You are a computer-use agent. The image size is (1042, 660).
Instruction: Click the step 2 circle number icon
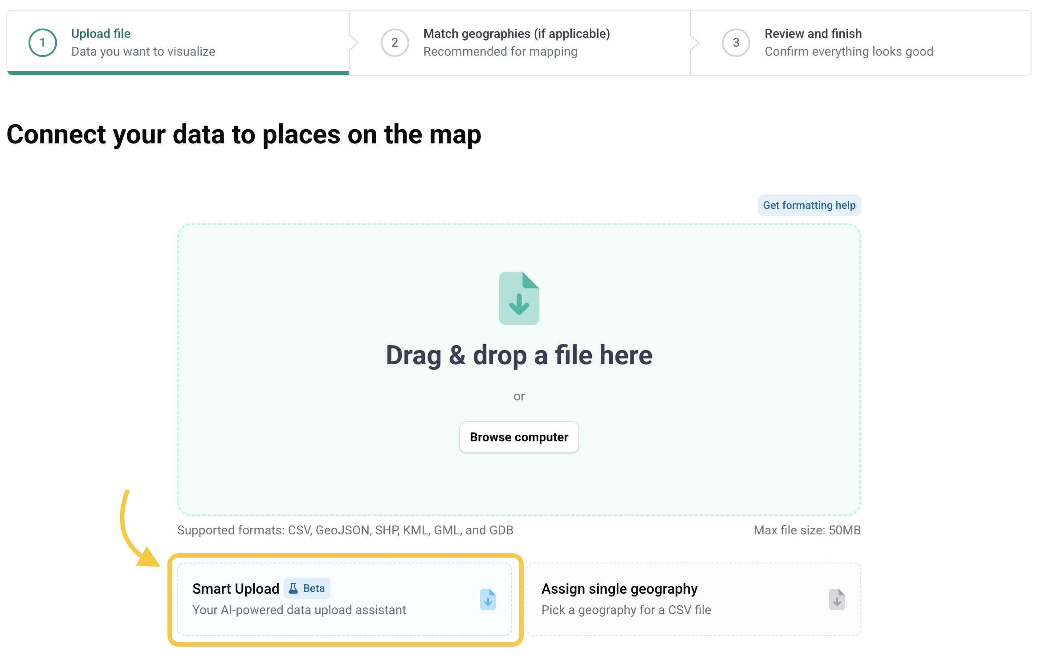click(395, 43)
